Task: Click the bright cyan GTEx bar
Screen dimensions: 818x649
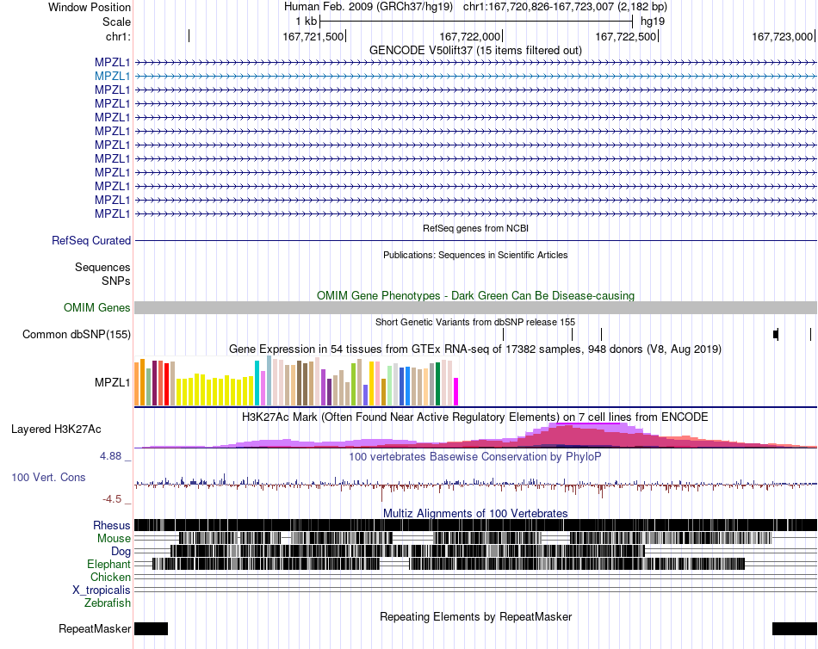Action: pos(257,383)
